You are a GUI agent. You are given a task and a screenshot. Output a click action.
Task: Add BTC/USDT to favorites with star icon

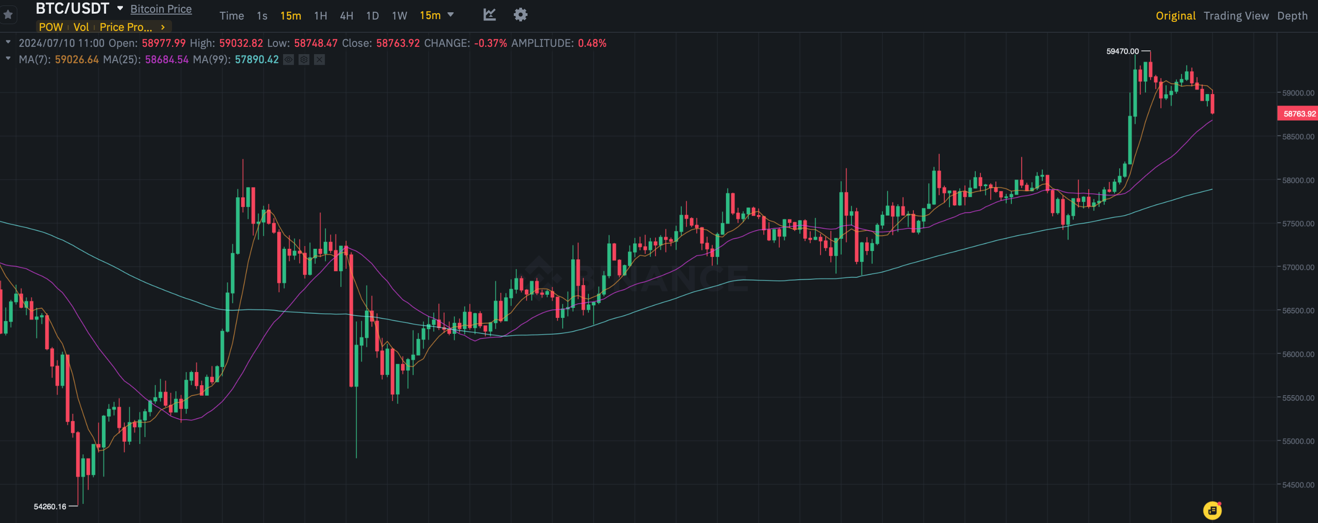click(8, 14)
